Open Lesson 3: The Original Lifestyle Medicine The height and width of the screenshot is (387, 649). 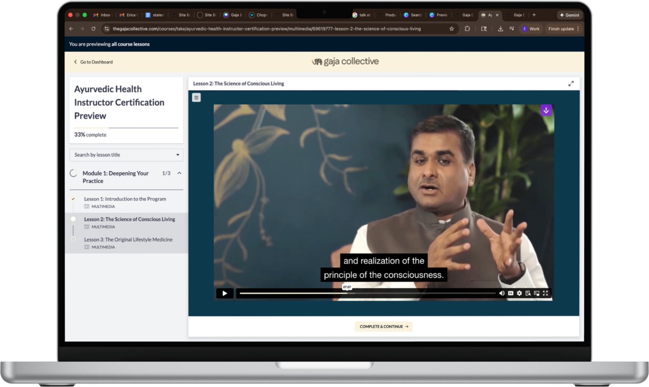click(128, 240)
